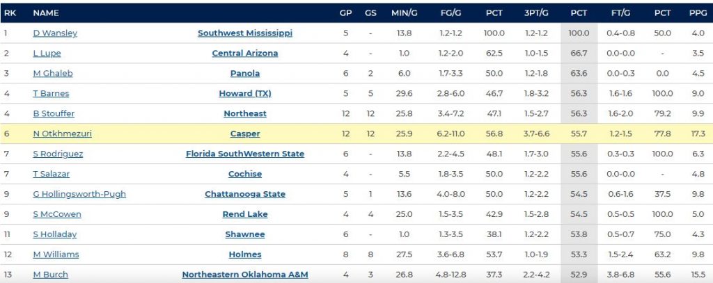The height and width of the screenshot is (283, 713).
Task: Click the GP column header
Action: (345, 13)
